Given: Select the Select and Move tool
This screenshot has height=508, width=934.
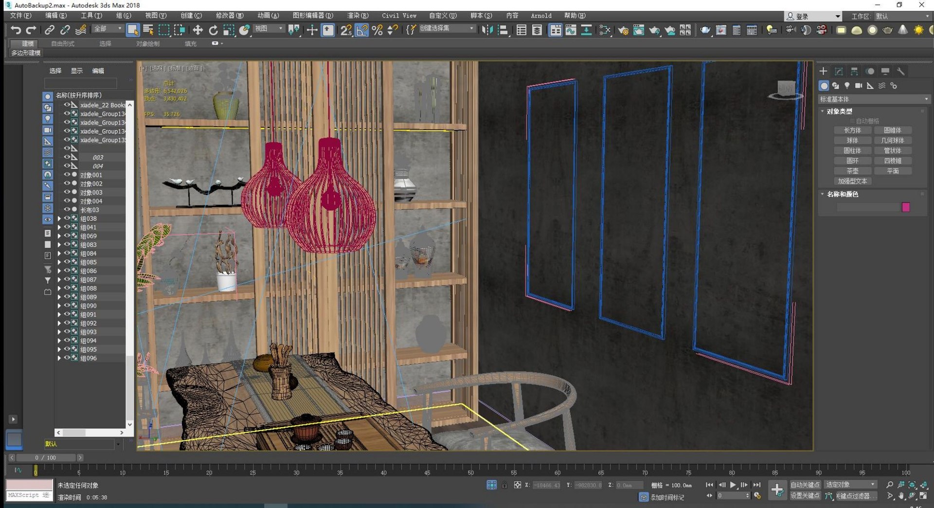Looking at the screenshot, I should (198, 30).
